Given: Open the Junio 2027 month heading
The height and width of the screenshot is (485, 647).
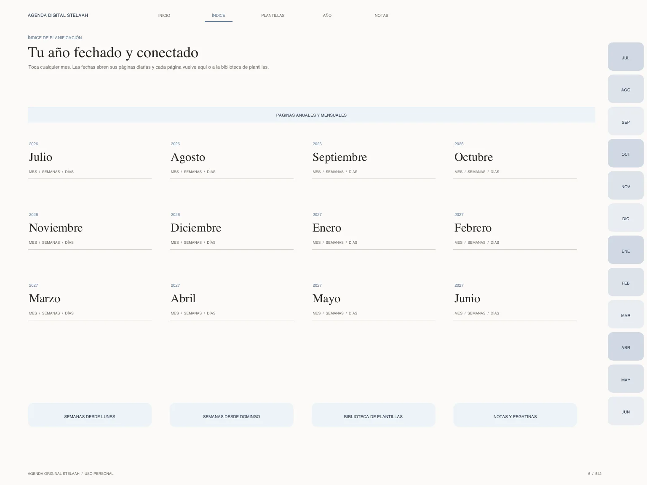Looking at the screenshot, I should (x=467, y=298).
